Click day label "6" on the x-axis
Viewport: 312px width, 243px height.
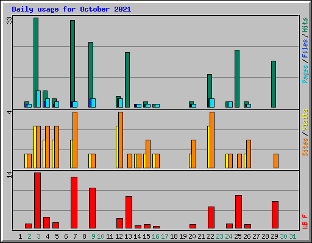[x=66, y=236]
